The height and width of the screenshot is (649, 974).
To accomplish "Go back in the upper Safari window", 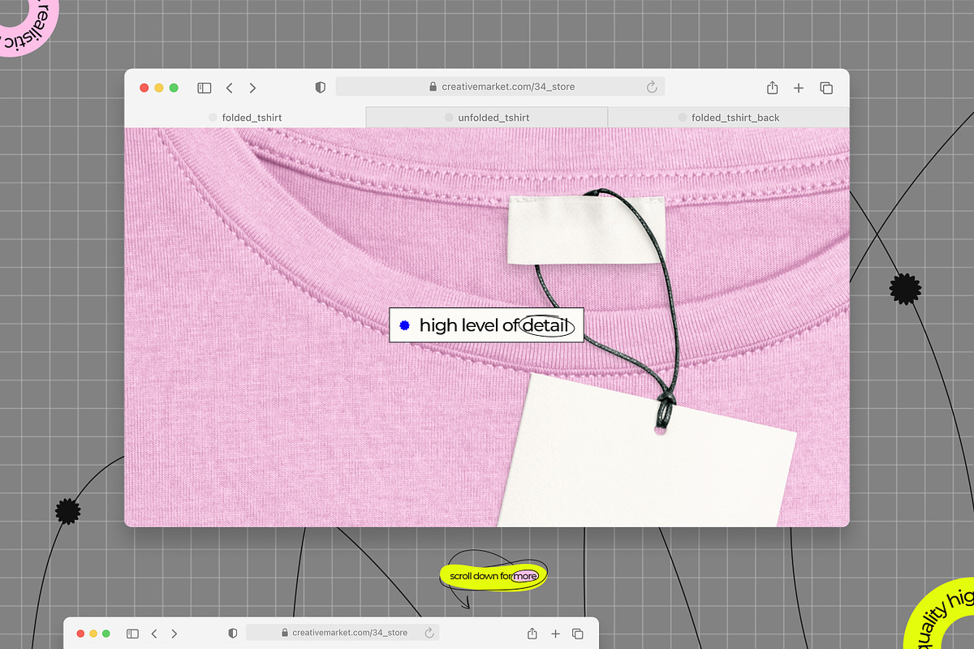I will (230, 88).
